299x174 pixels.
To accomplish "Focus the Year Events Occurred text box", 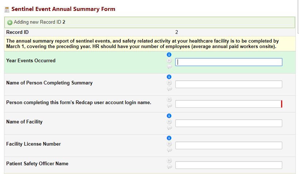I will [229, 62].
